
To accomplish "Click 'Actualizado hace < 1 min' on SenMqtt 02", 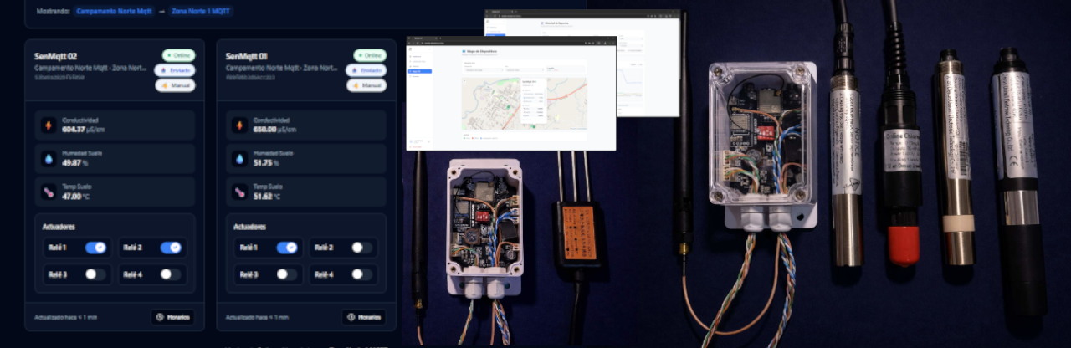I will coord(66,318).
